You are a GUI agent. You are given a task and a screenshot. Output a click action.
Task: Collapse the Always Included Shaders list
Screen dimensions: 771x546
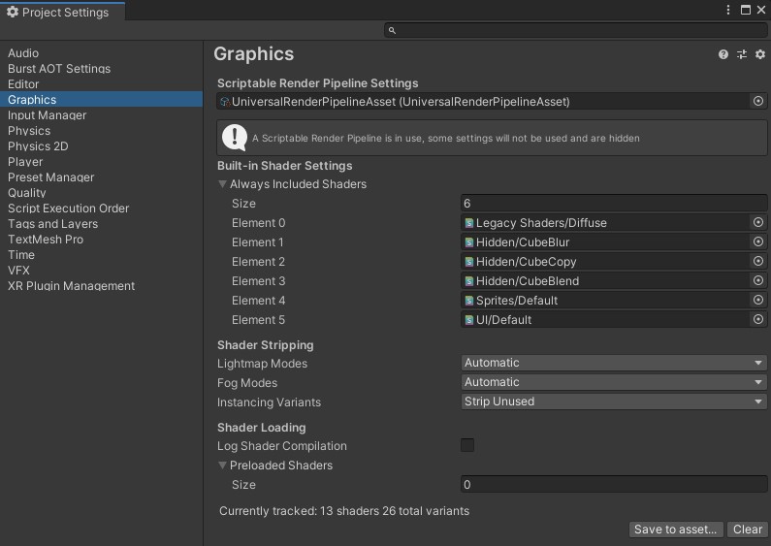(x=223, y=184)
